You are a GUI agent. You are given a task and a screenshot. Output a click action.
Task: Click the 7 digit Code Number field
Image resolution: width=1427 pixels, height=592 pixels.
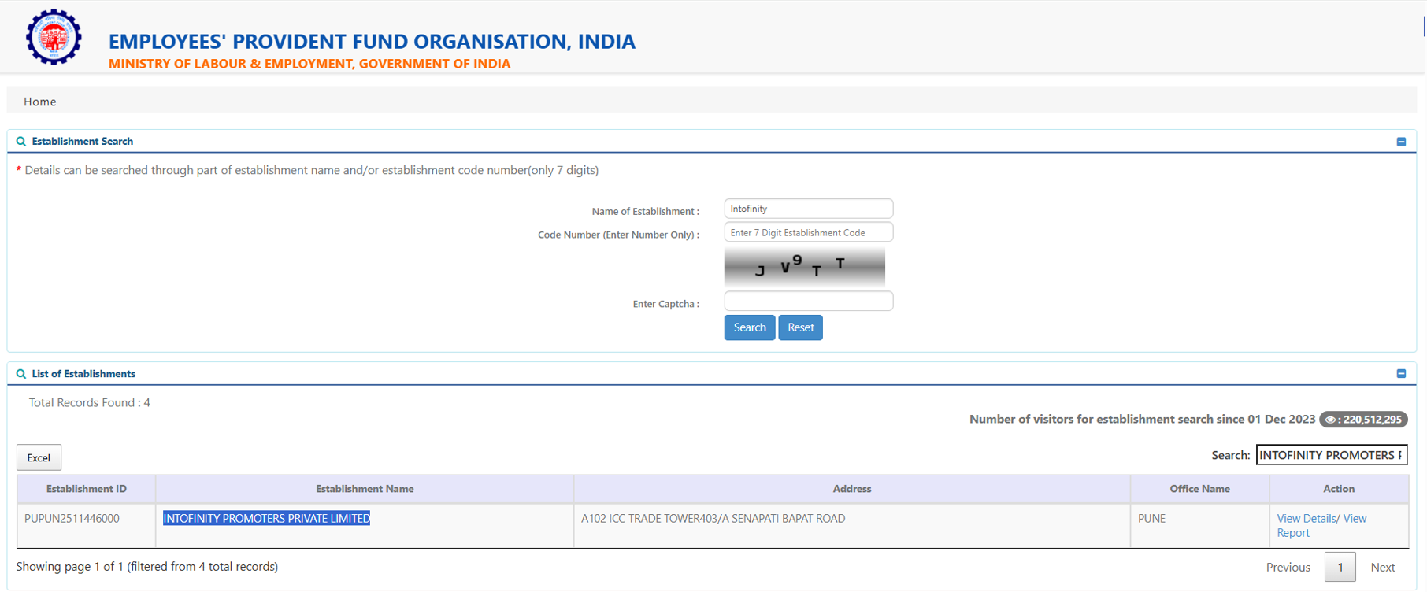click(808, 233)
